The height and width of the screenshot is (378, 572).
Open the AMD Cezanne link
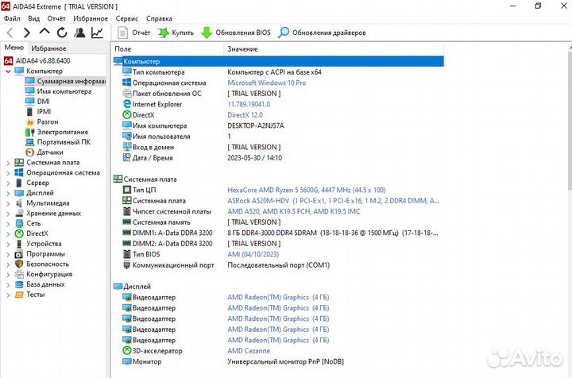pyautogui.click(x=249, y=351)
